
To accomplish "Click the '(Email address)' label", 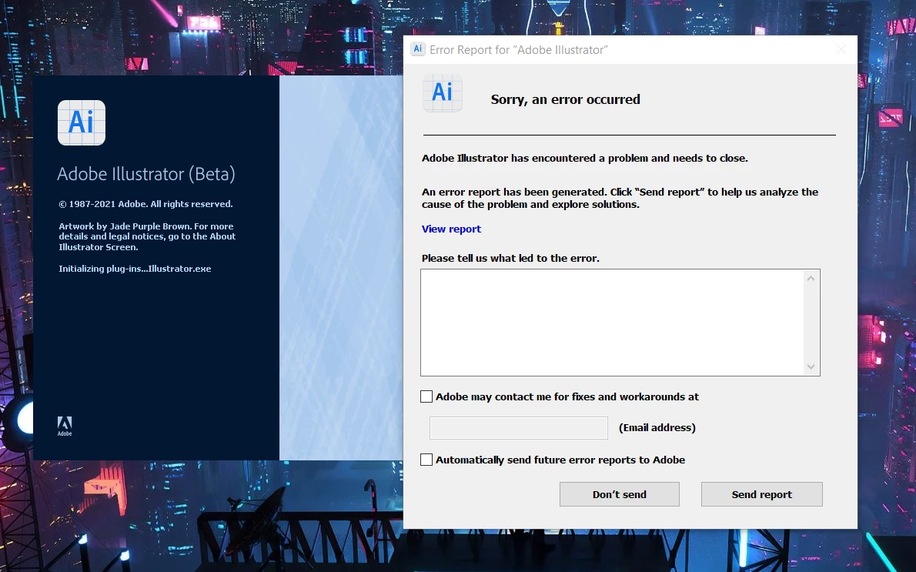I will point(657,428).
